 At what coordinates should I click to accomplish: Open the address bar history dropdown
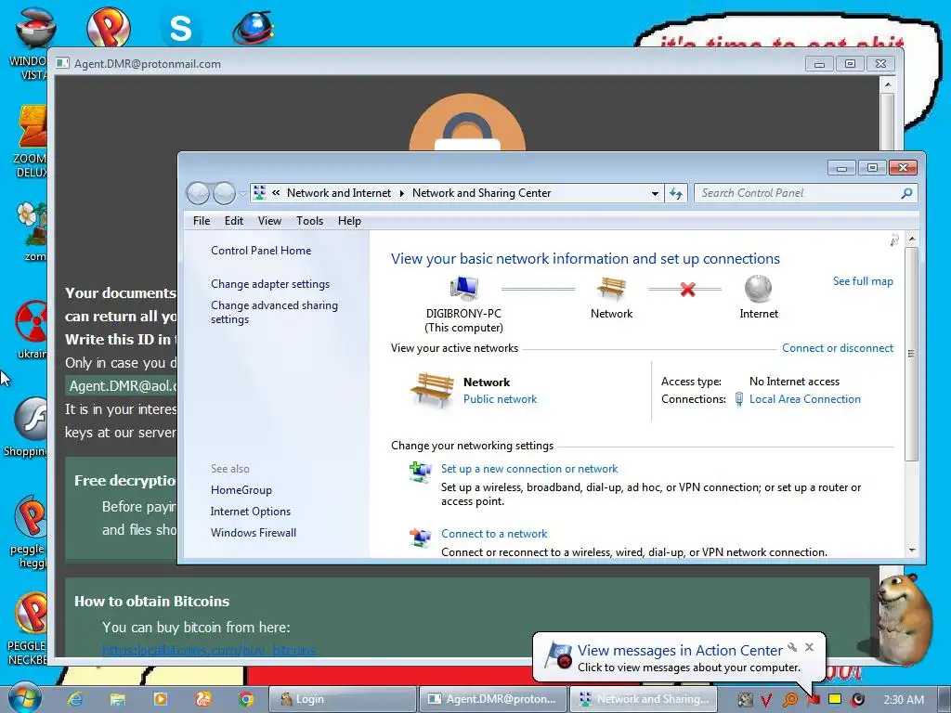(655, 193)
